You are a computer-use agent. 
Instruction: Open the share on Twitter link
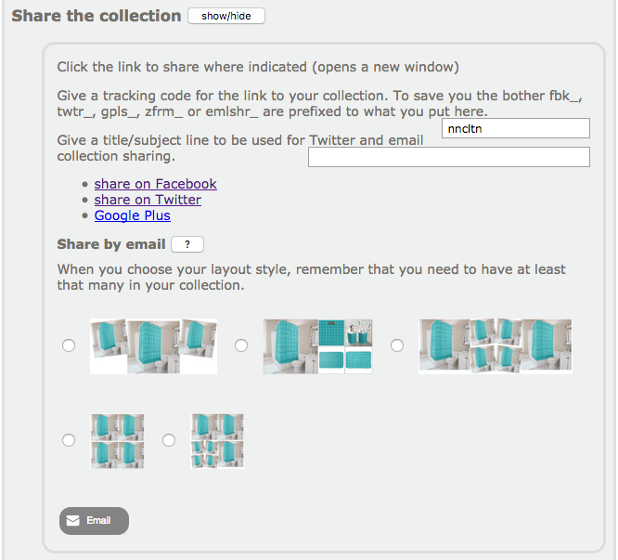click(x=148, y=200)
